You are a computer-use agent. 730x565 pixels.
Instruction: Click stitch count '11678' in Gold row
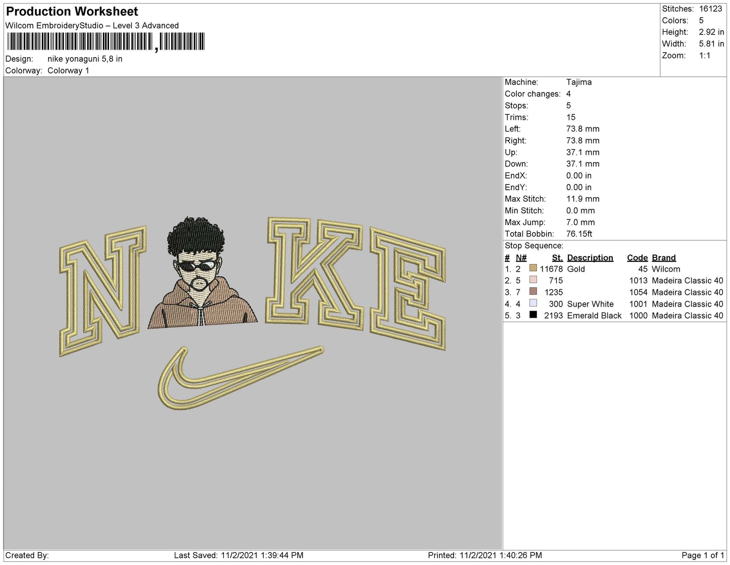point(551,269)
